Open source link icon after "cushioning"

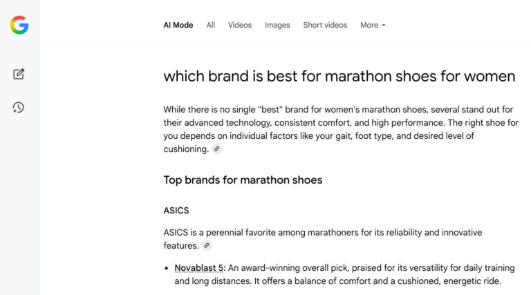click(x=217, y=149)
